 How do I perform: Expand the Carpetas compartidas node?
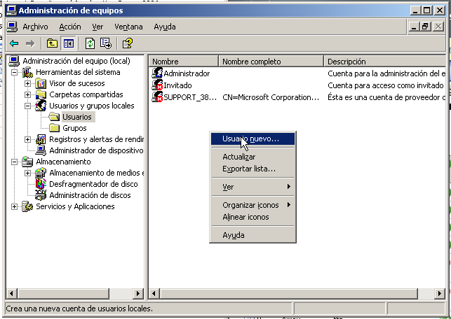[27, 94]
